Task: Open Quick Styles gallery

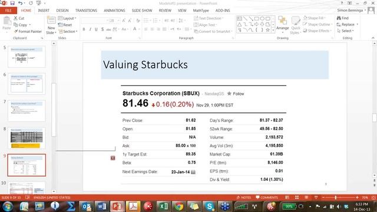Action: point(295,25)
